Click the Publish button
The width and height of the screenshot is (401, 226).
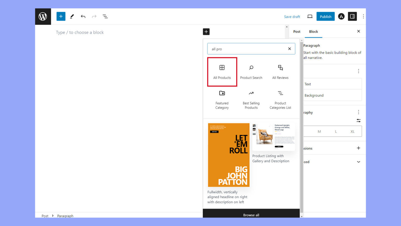325,16
